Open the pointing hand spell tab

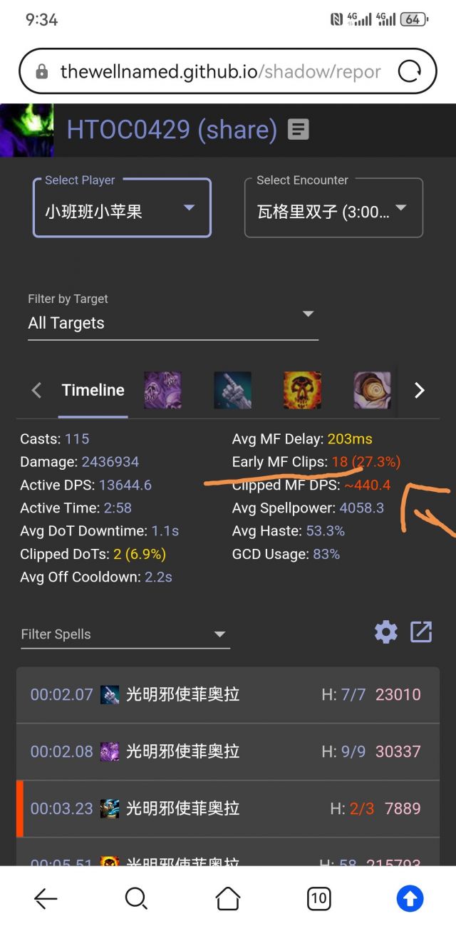pos(233,391)
